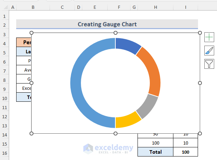Select the gray doughnut segment
The height and width of the screenshot is (160, 217).
[x=148, y=106]
